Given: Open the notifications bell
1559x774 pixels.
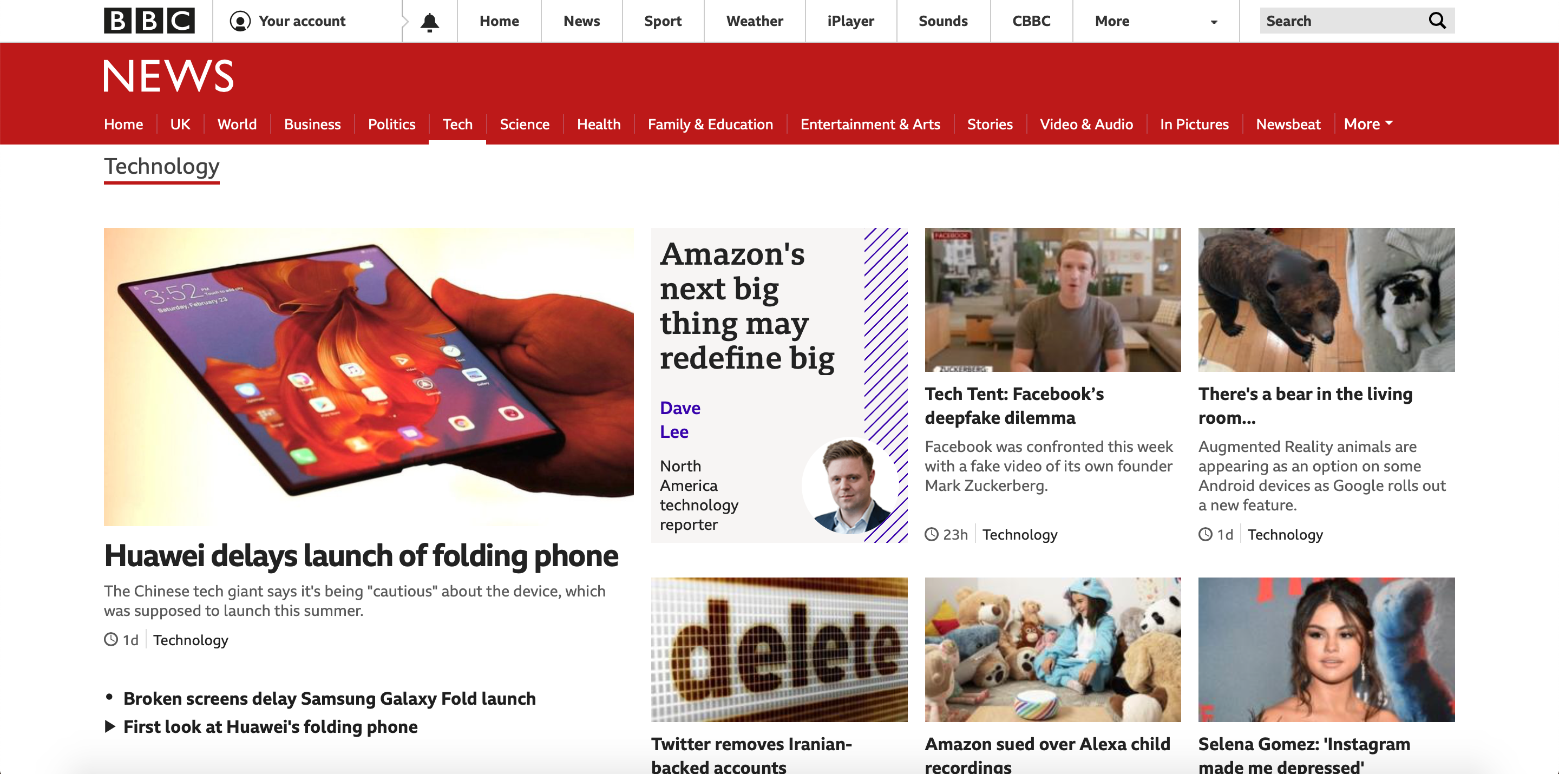Looking at the screenshot, I should pos(430,22).
